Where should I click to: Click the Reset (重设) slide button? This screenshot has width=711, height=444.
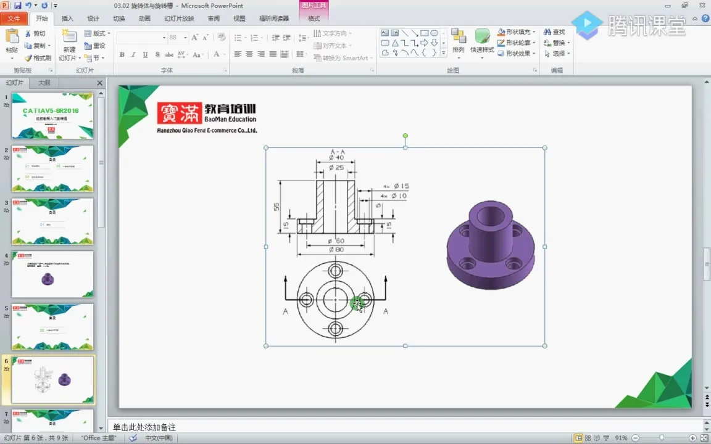94,46
